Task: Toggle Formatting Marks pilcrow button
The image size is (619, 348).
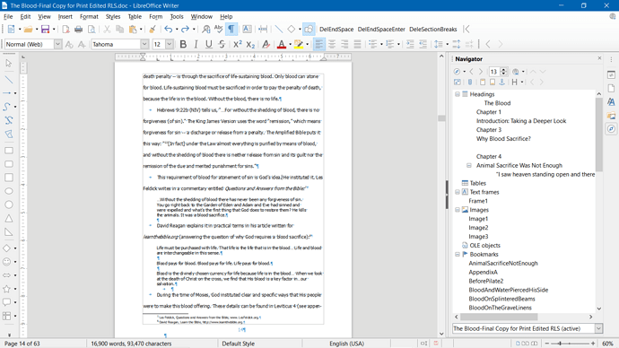Action: [x=231, y=30]
